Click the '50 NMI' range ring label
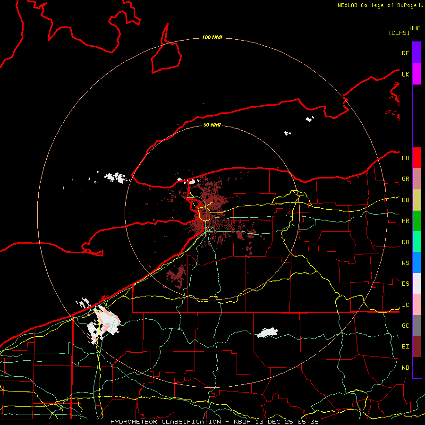425x425 pixels. [212, 125]
